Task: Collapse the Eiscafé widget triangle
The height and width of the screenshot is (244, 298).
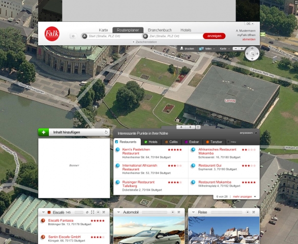Action: [43, 212]
